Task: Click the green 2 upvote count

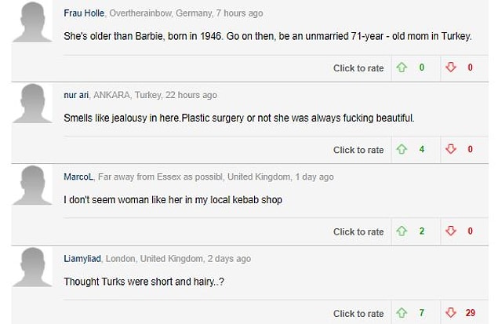Action: 421,231
